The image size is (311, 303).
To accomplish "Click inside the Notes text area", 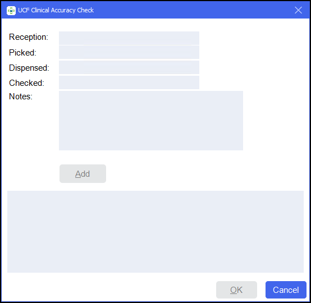I will tap(151, 121).
